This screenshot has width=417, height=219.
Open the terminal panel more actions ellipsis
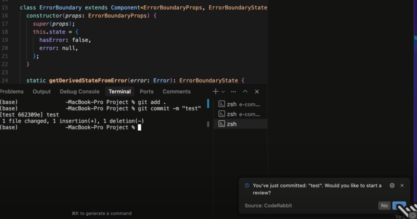pyautogui.click(x=233, y=92)
